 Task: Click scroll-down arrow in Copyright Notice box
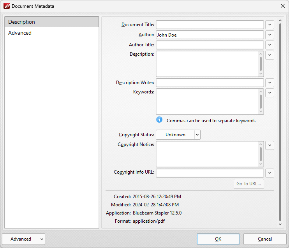point(261,164)
